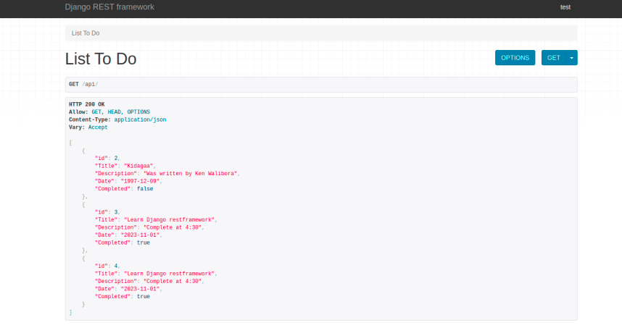The height and width of the screenshot is (333, 622).
Task: Click the "Kidagaa" title value
Action: [139, 166]
